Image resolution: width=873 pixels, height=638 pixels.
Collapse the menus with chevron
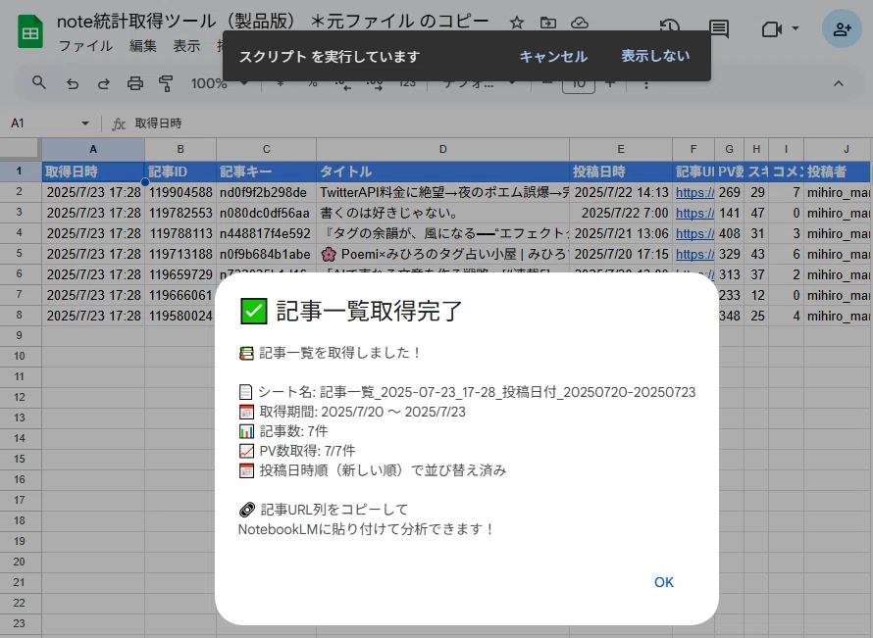coord(838,83)
